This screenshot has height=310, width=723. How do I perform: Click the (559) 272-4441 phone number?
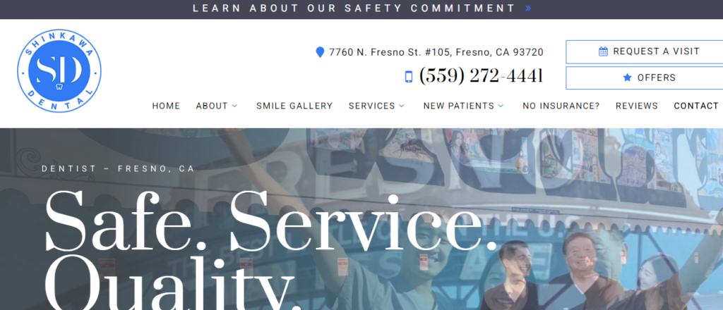point(480,76)
